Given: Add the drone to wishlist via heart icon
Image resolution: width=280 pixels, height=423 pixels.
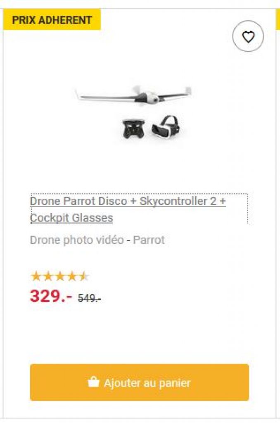Looking at the screenshot, I should pyautogui.click(x=248, y=36).
